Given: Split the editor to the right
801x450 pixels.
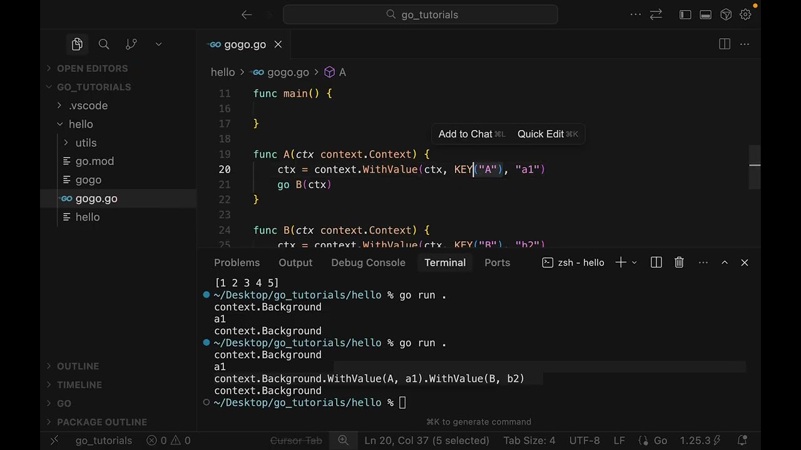Looking at the screenshot, I should 725,44.
